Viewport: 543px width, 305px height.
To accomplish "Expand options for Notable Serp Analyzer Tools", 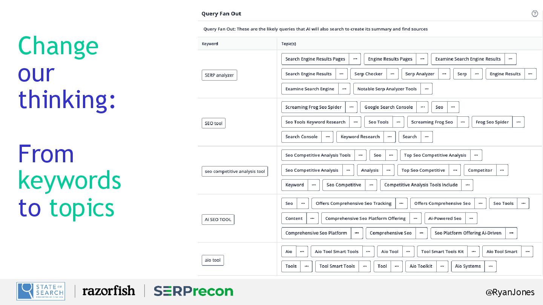I will coord(426,89).
